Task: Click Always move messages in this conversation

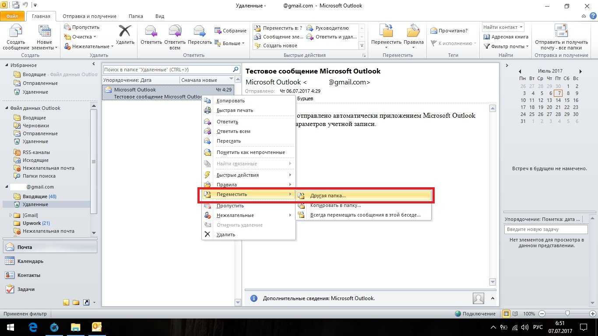Action: tap(364, 215)
